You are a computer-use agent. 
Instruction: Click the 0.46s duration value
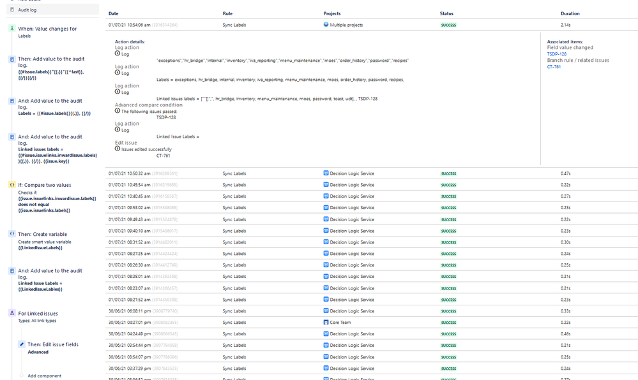pyautogui.click(x=566, y=334)
